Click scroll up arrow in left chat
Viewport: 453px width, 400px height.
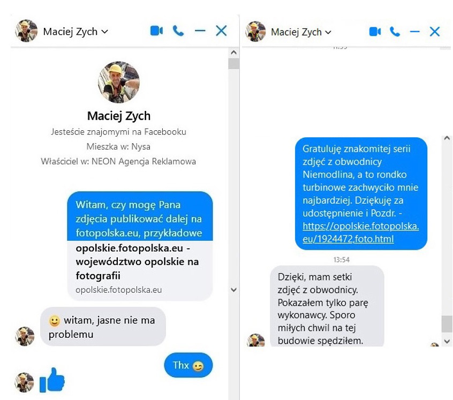point(233,53)
